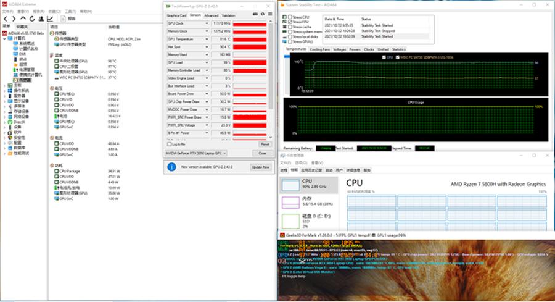Click AIDA64 graph toolbar icon
The image size is (555, 302).
coord(50,19)
